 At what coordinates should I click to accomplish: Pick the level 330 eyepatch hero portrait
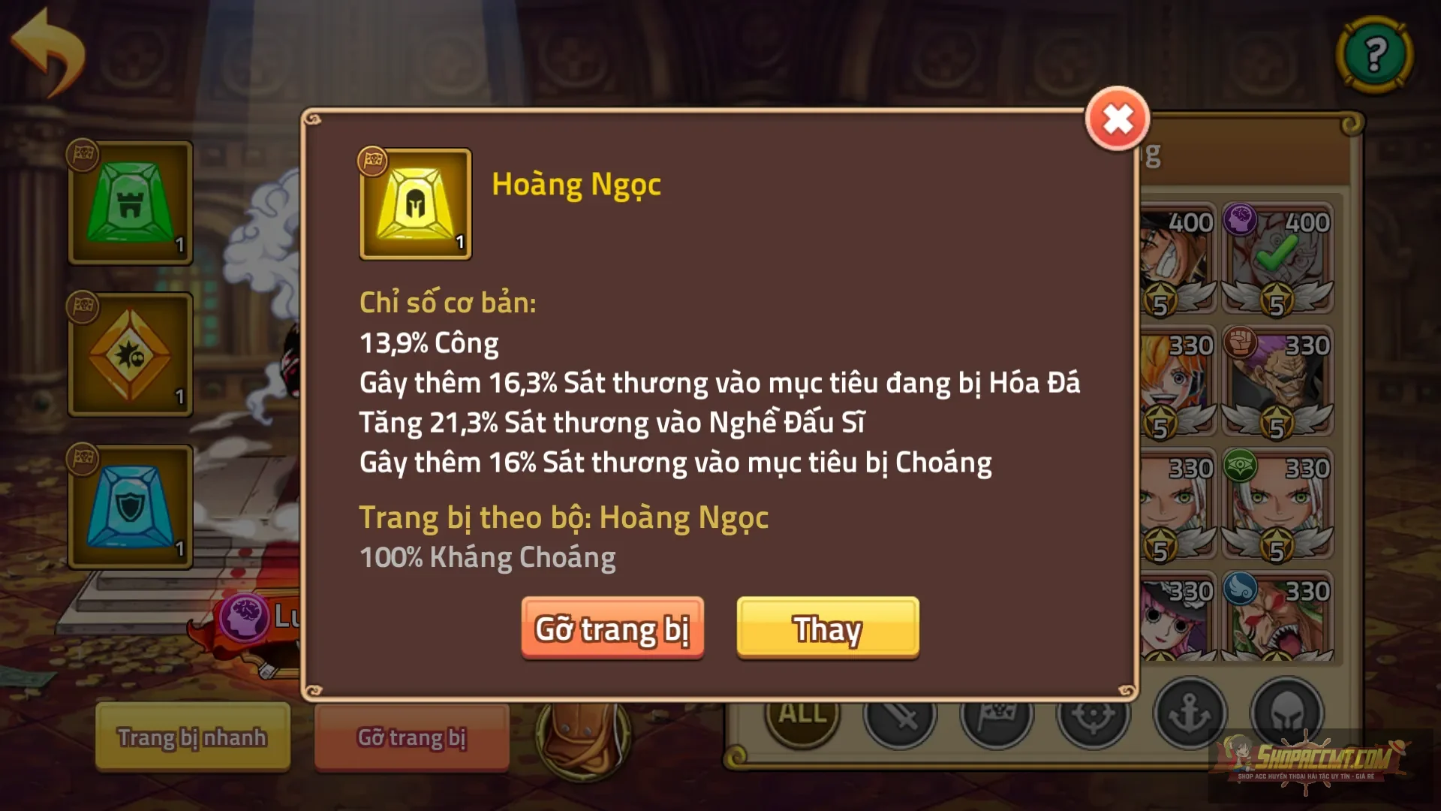tap(1277, 381)
